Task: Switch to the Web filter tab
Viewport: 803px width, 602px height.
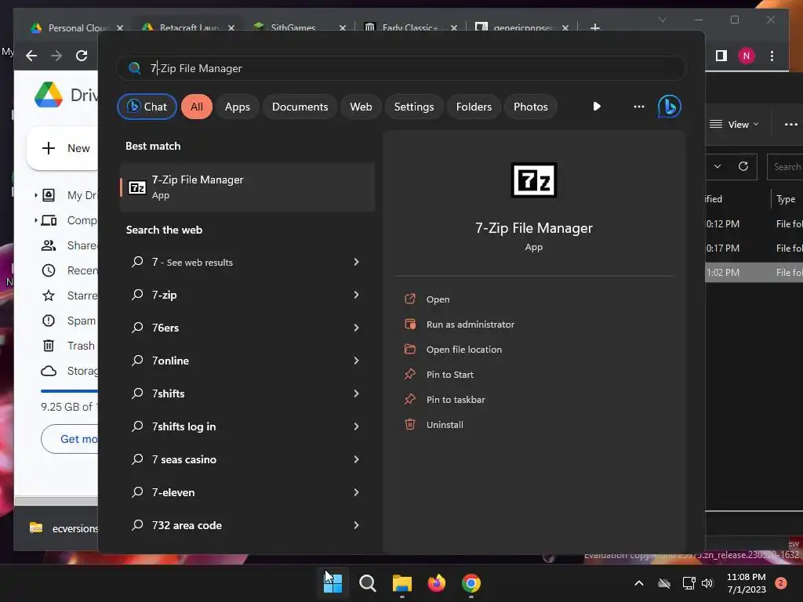Action: [361, 107]
